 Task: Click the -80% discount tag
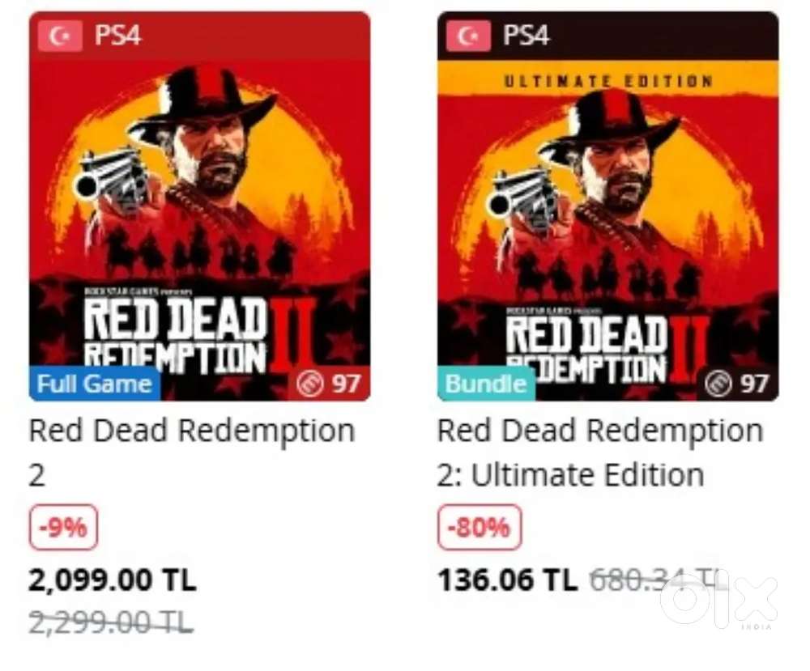[x=480, y=528]
